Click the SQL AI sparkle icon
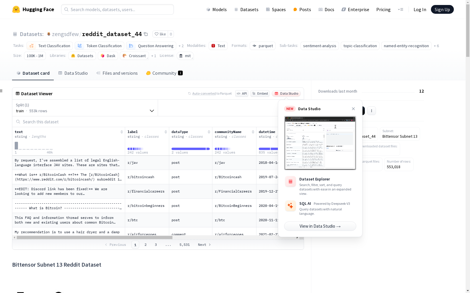The width and height of the screenshot is (470, 293). (x=291, y=206)
